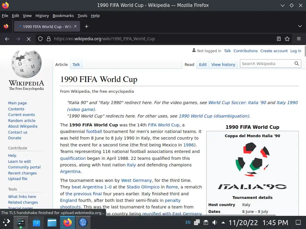This screenshot has width=306, height=229.
Task: Open the KDE application launcher
Action: (7, 222)
